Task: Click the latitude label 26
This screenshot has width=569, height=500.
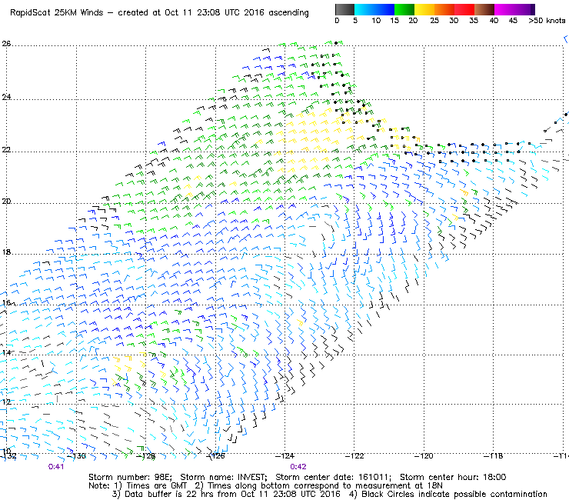Action: tap(6, 44)
